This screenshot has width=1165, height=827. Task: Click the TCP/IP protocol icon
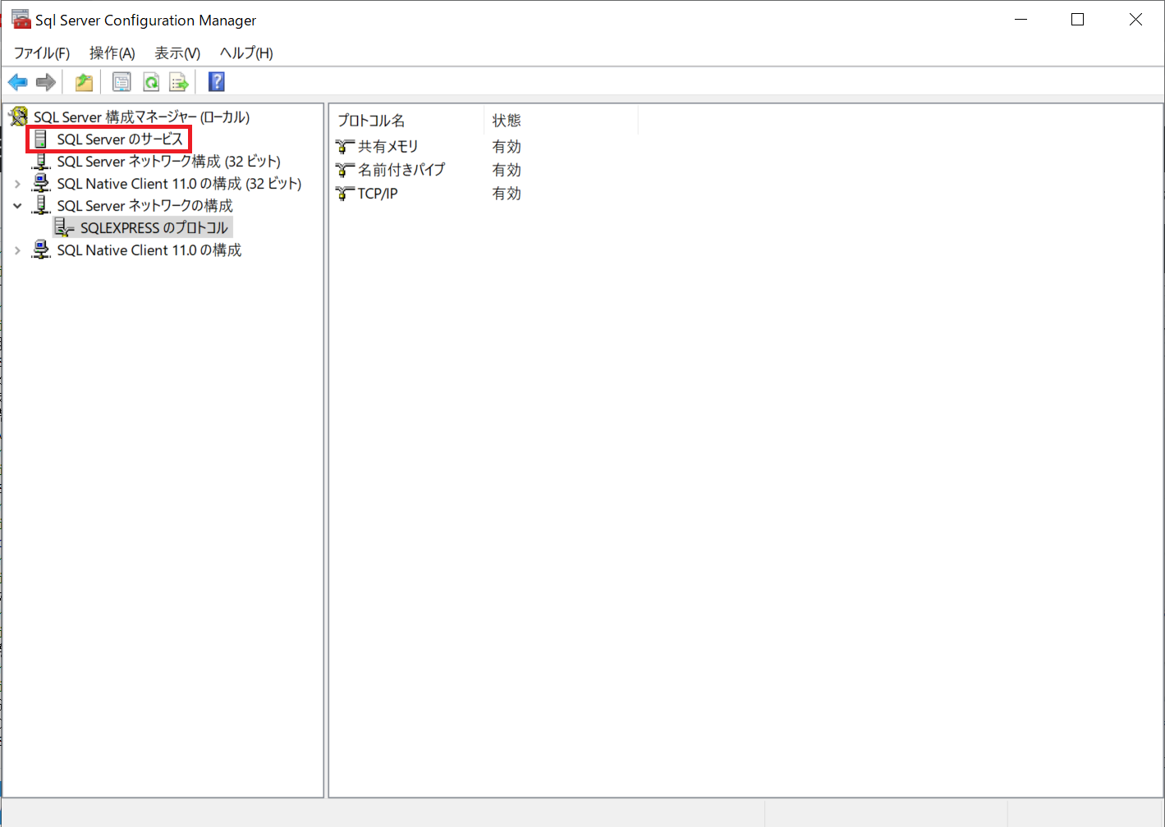[346, 194]
